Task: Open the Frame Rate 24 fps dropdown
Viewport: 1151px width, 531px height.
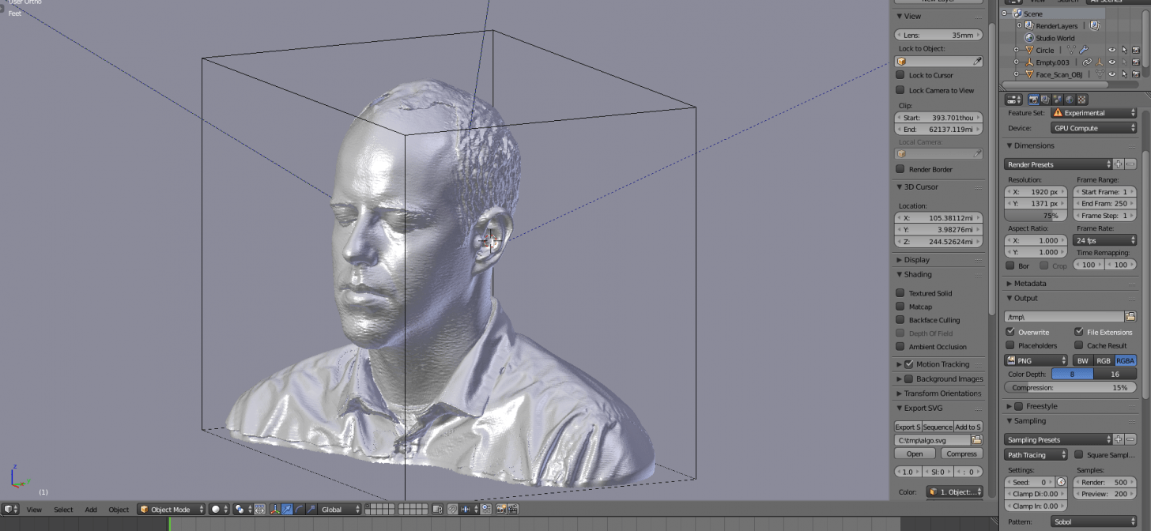Action: point(1104,240)
